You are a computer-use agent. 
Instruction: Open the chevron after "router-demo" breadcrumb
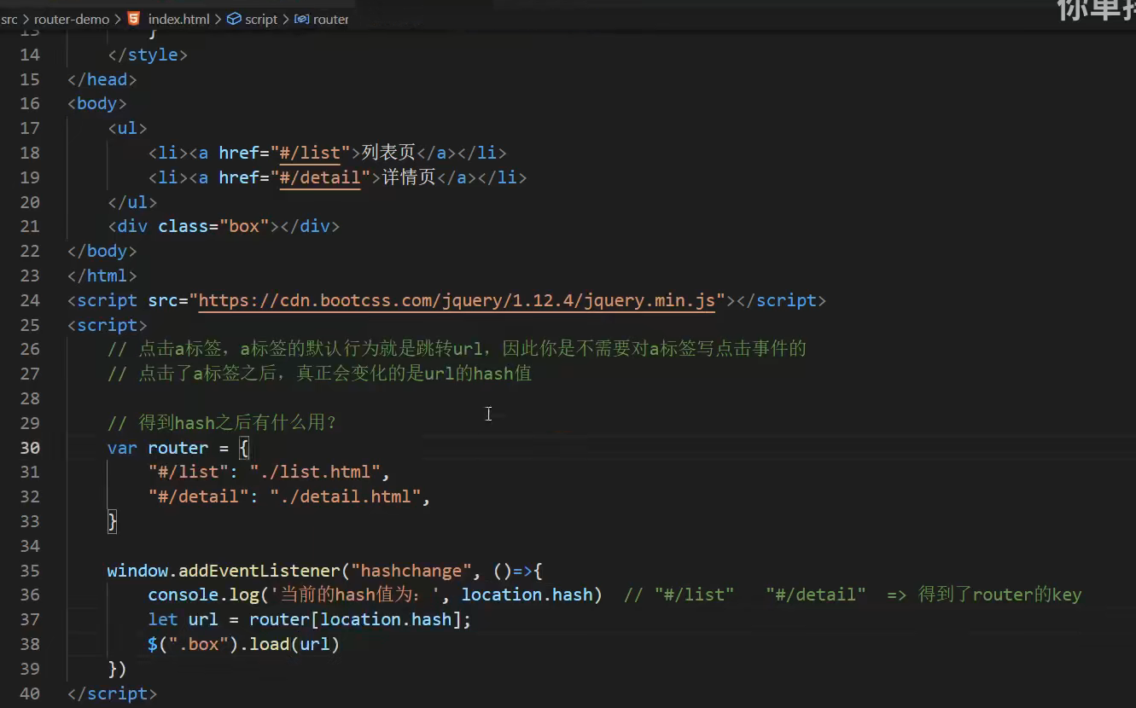[x=119, y=19]
